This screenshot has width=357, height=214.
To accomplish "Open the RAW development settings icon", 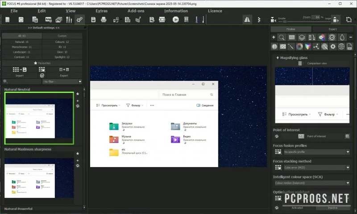I will [x=49, y=20].
